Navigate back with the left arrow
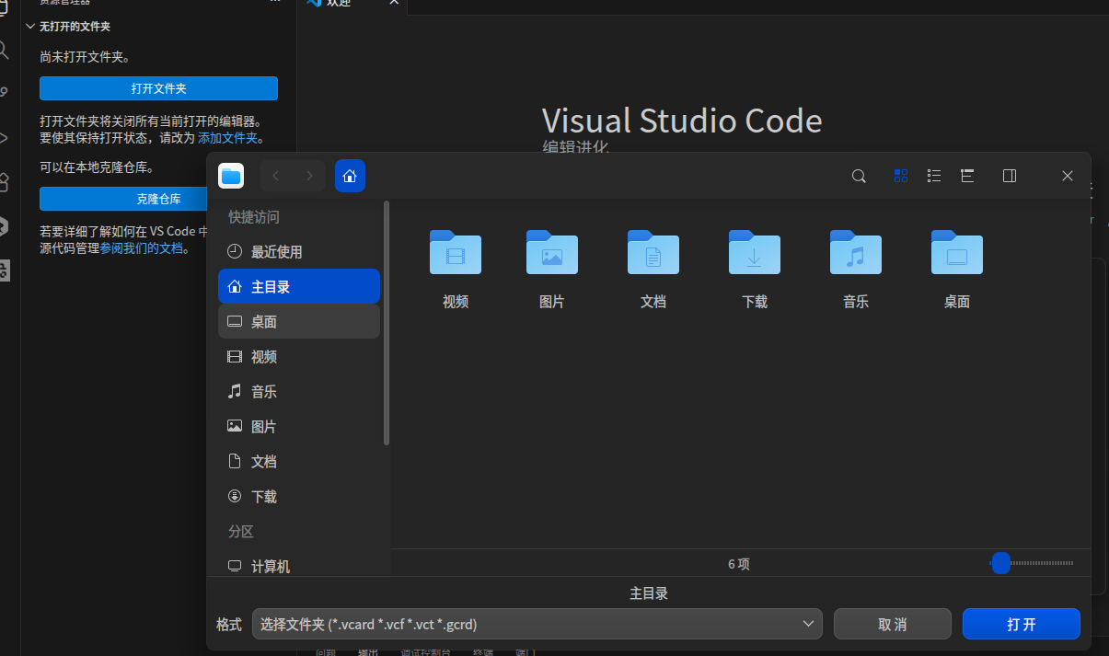 pyautogui.click(x=276, y=176)
